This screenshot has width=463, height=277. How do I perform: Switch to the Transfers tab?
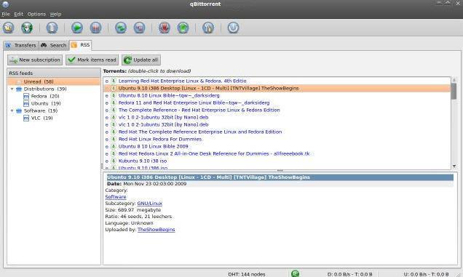20,45
